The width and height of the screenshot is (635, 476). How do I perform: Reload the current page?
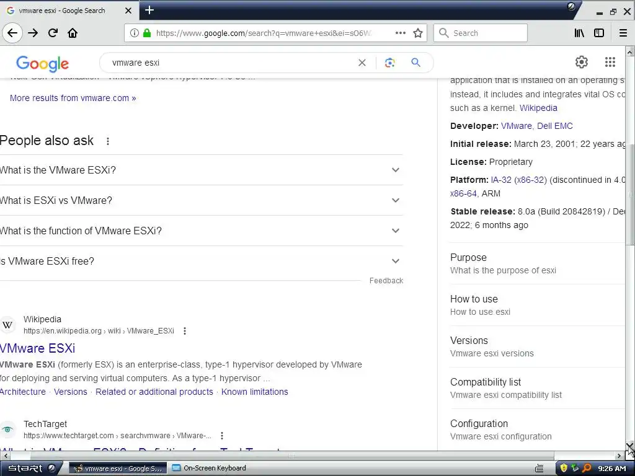pos(53,33)
